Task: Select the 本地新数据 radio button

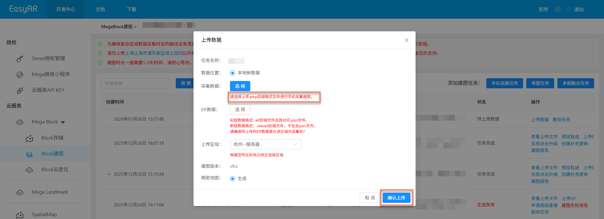Action: pyautogui.click(x=233, y=73)
